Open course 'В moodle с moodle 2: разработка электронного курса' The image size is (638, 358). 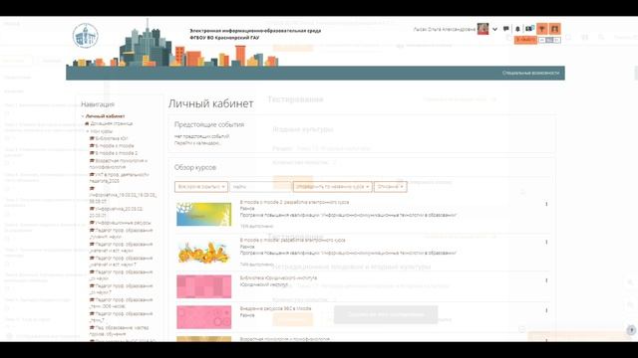(x=294, y=202)
